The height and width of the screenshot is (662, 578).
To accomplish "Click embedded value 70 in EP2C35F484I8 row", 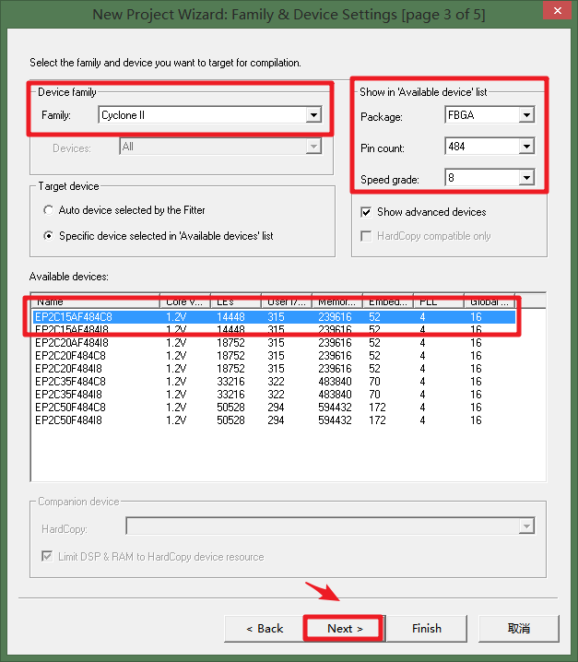I will click(374, 395).
